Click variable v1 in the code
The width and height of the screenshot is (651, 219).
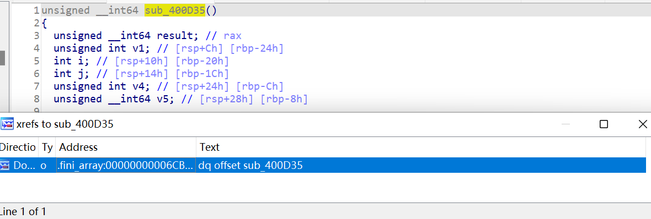click(138, 48)
